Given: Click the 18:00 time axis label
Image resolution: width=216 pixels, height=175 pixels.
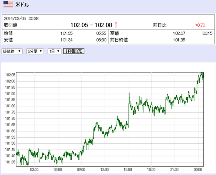Looking at the screenshot, I should 151,169.
